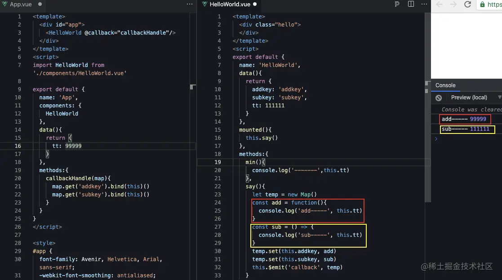This screenshot has height=280, width=502.
Task: Click 'tt: 111111' in HelloWorld.vue
Action: click(268, 105)
